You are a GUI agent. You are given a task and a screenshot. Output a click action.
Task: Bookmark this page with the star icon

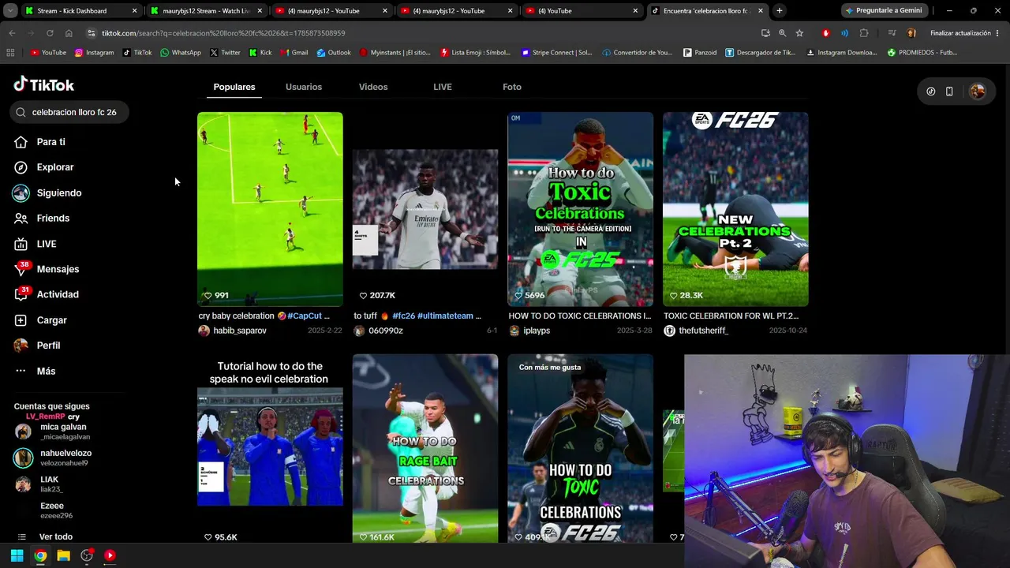[799, 33]
